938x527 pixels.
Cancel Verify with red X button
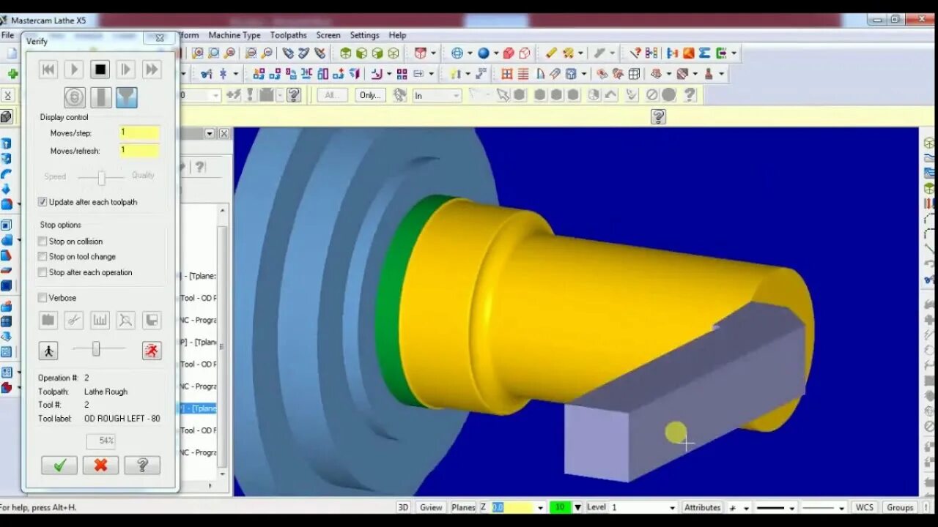click(100, 465)
